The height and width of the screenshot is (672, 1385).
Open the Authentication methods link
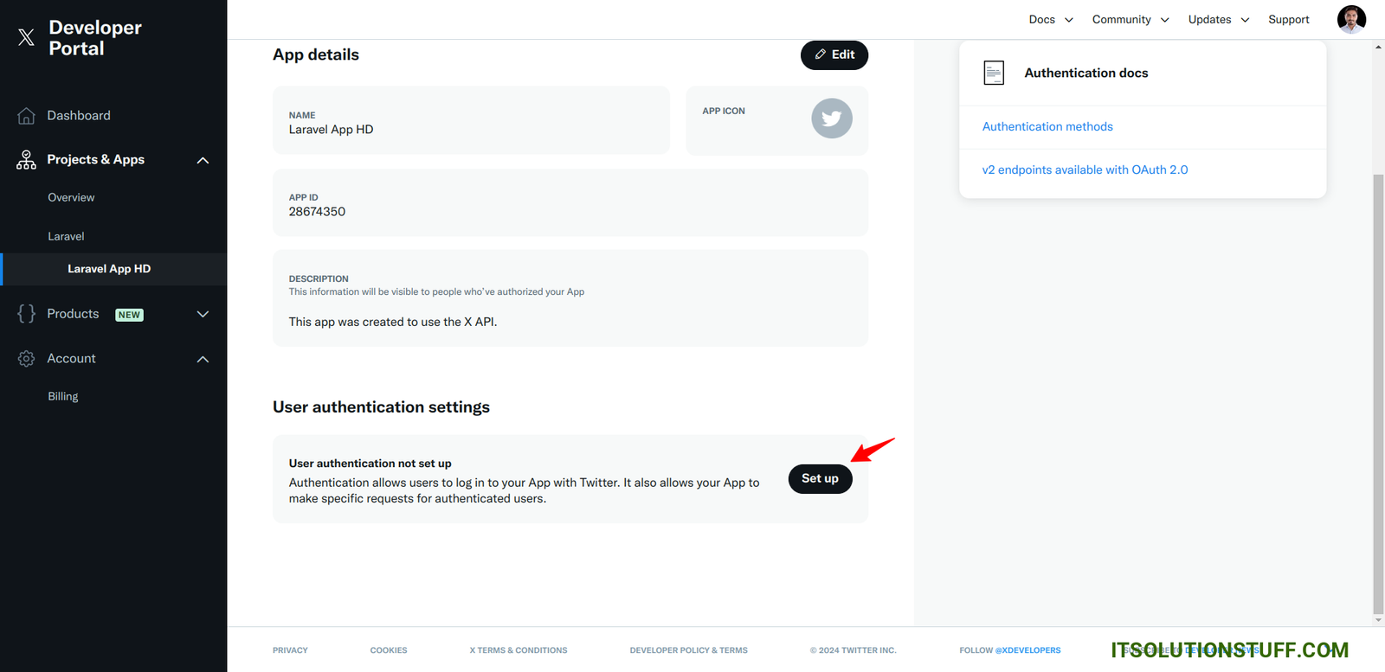(1047, 126)
